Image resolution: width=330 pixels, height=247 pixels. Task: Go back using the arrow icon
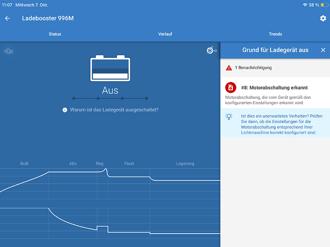pyautogui.click(x=7, y=18)
